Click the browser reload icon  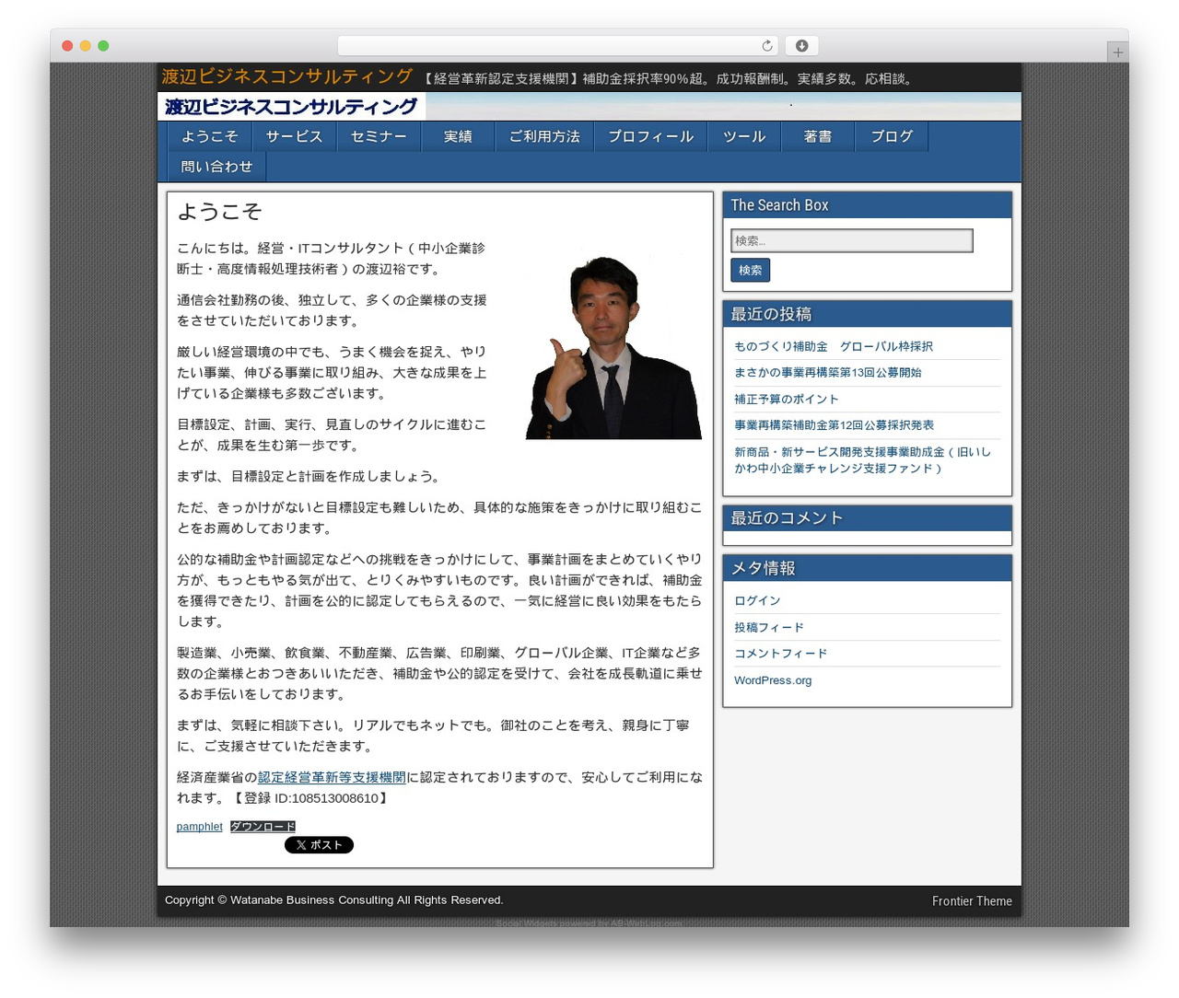(767, 46)
